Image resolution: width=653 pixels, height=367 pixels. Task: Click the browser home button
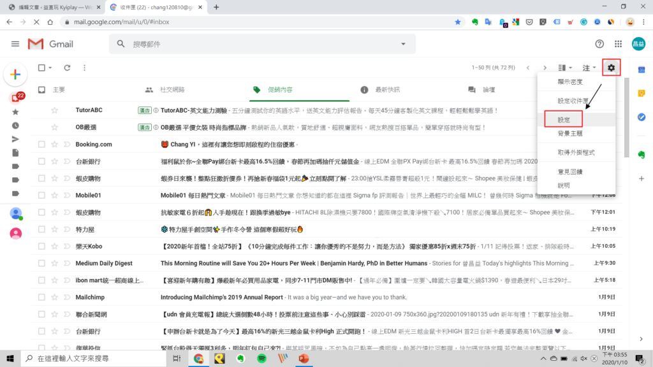tap(50, 22)
